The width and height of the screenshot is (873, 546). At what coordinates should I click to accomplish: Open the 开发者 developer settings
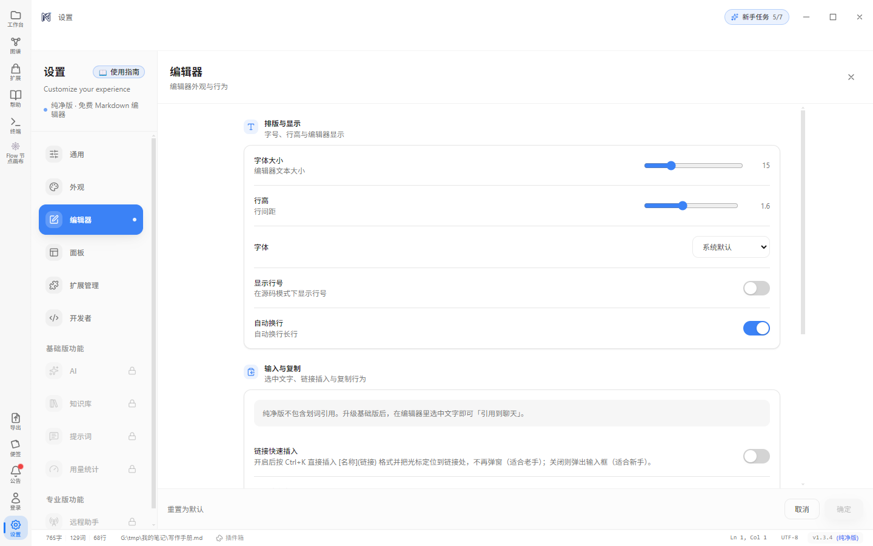click(91, 318)
